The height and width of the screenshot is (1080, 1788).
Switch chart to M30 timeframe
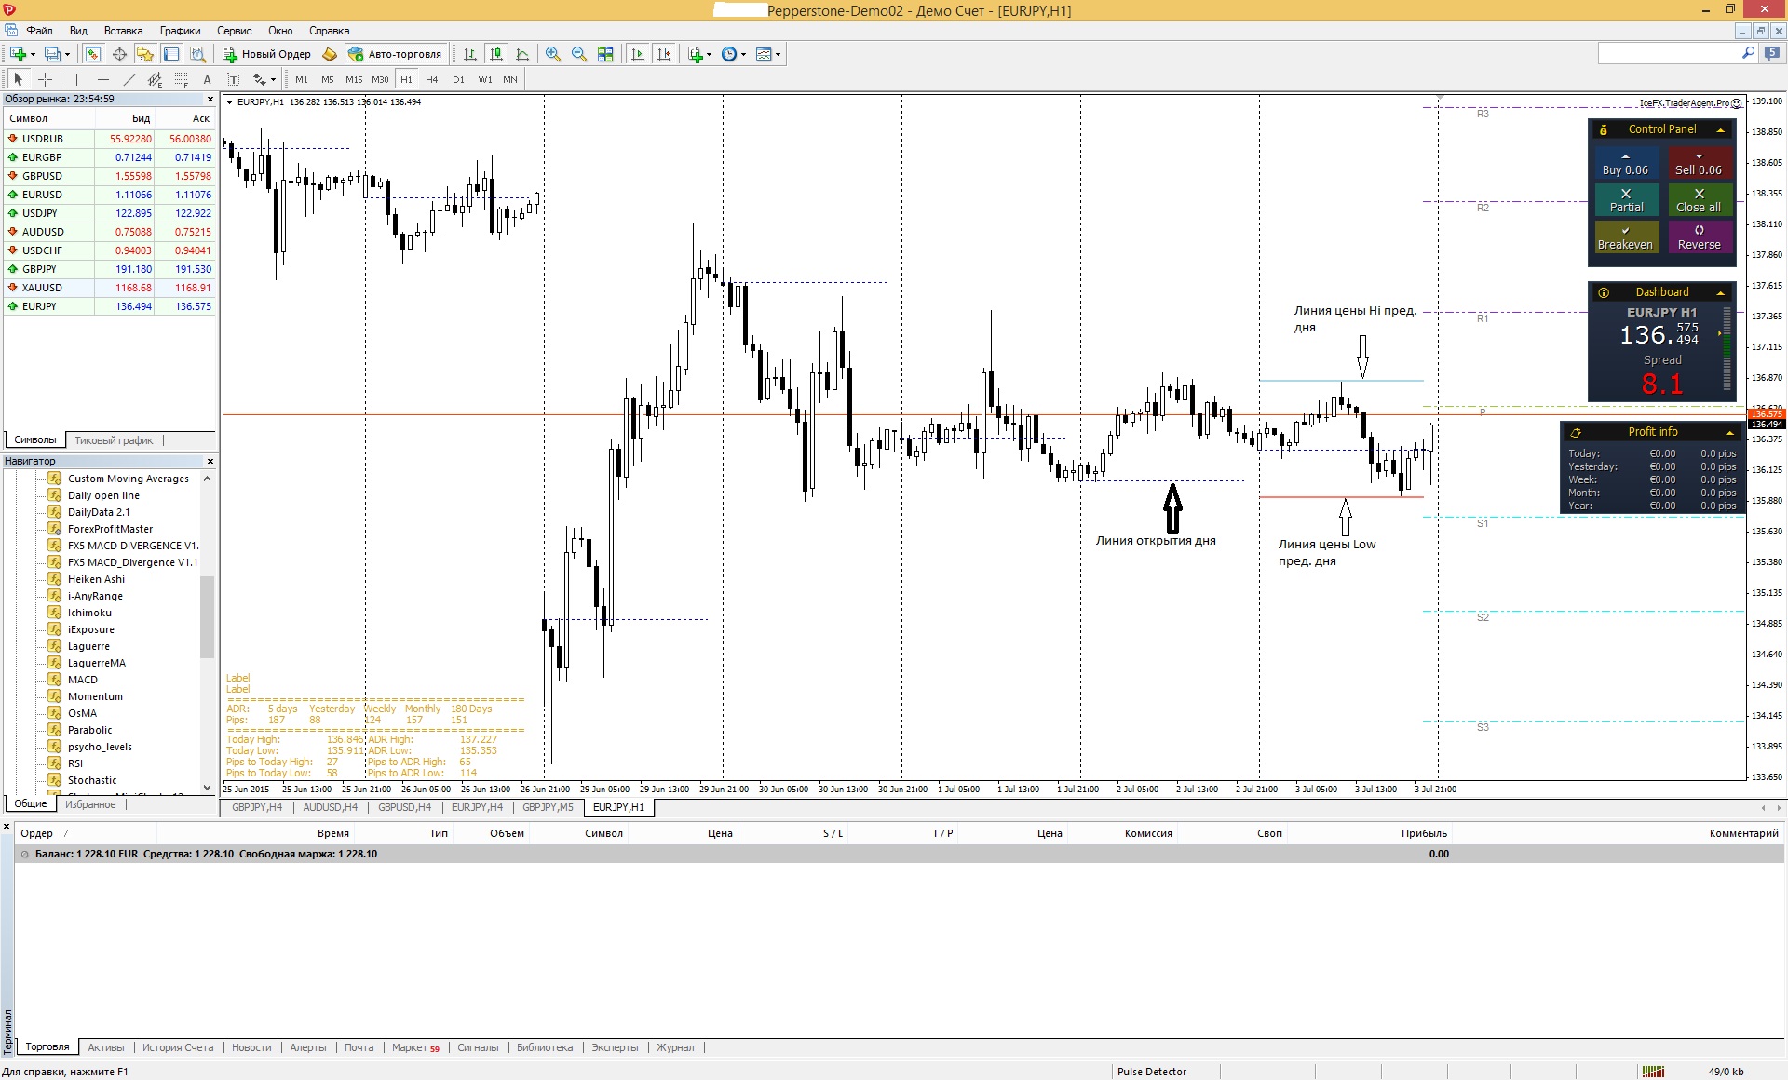pyautogui.click(x=380, y=79)
